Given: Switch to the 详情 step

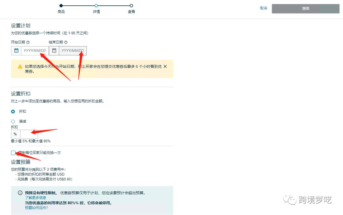Looking at the screenshot, I should coord(96,5).
